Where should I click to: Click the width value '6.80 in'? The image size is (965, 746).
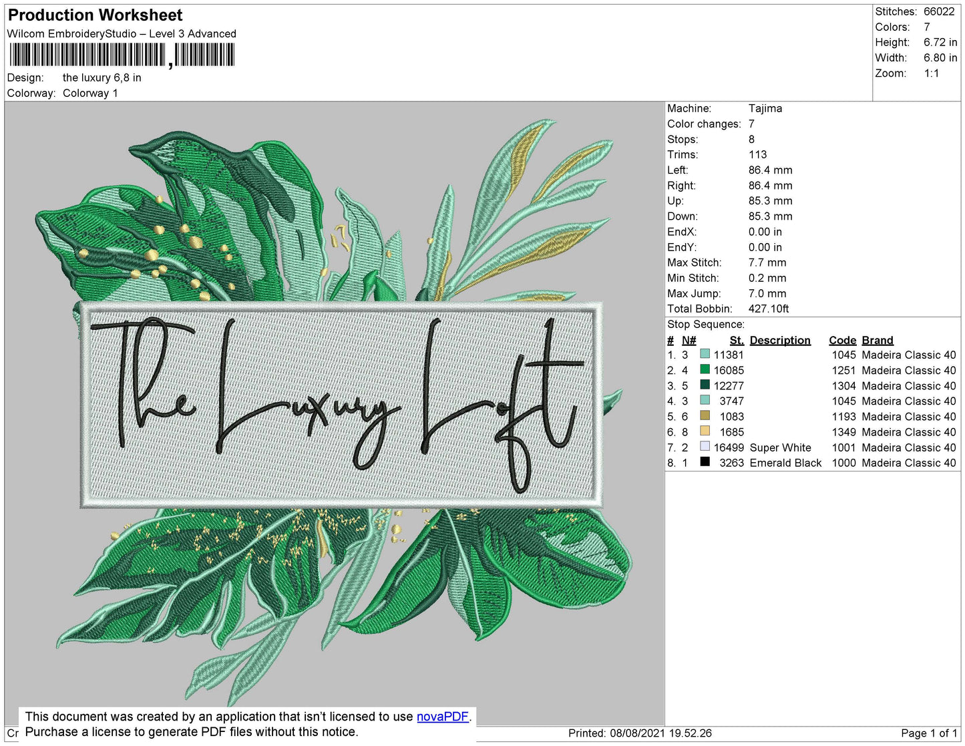click(940, 57)
